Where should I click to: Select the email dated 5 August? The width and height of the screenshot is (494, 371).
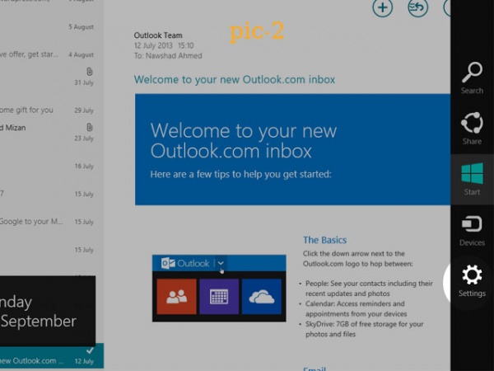pos(52,27)
